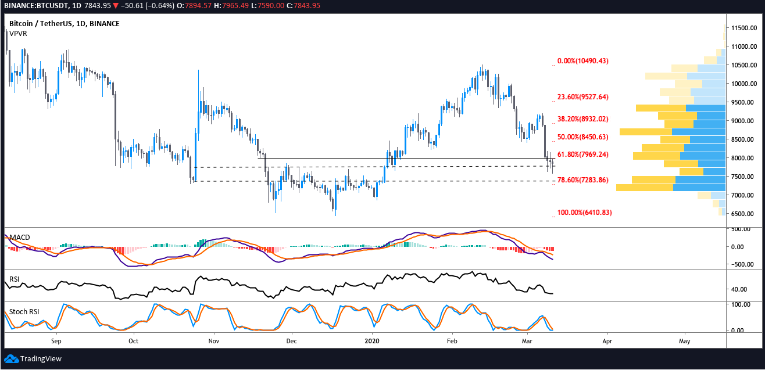Click Oct on the time axis
The width and height of the screenshot is (765, 370).
click(133, 342)
